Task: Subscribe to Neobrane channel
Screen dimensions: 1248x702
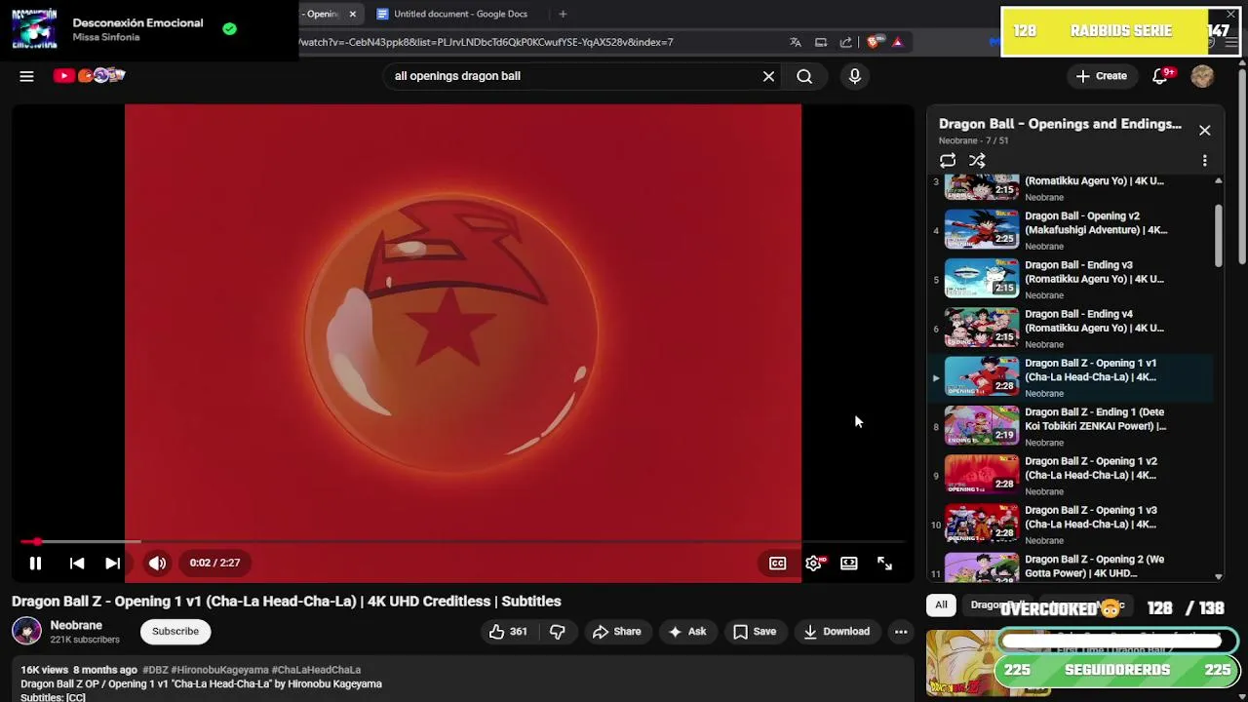Action: (x=175, y=631)
